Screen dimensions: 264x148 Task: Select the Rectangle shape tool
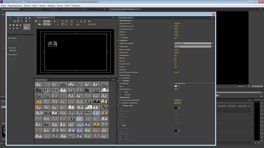[x=10, y=25]
